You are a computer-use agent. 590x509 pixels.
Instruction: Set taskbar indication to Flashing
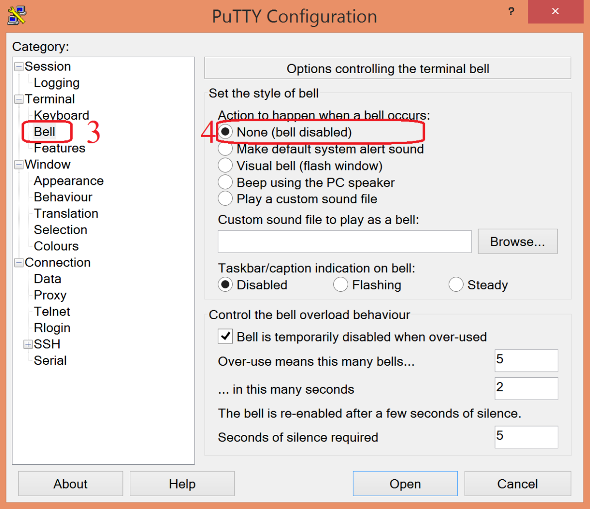coord(341,285)
